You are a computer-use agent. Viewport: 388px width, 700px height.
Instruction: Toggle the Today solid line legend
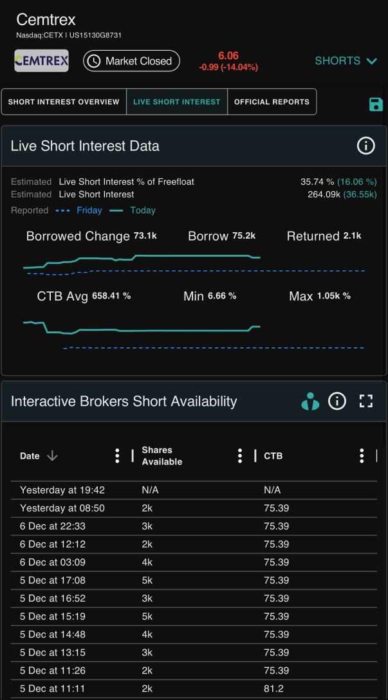point(132,210)
